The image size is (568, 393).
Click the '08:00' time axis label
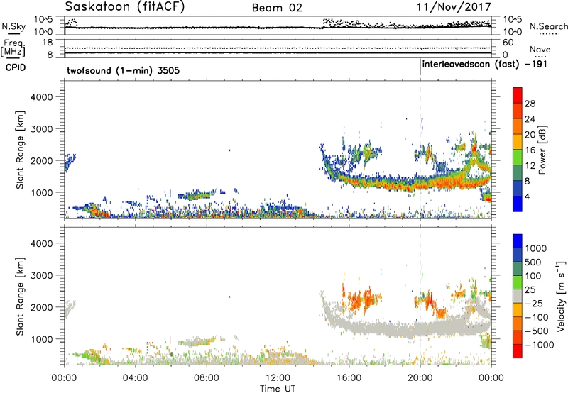(x=206, y=378)
